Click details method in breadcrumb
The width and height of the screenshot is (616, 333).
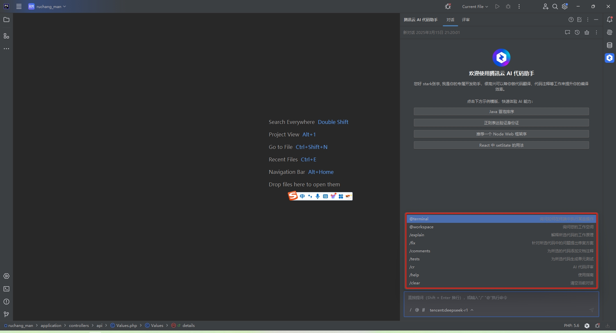[x=183, y=326]
